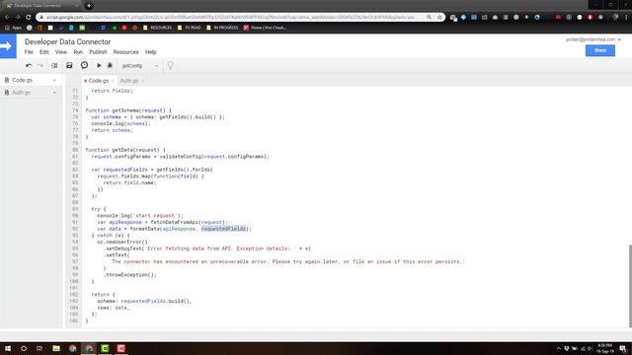This screenshot has width=632, height=355.
Task: Open the Edit menu
Action: pyautogui.click(x=43, y=52)
